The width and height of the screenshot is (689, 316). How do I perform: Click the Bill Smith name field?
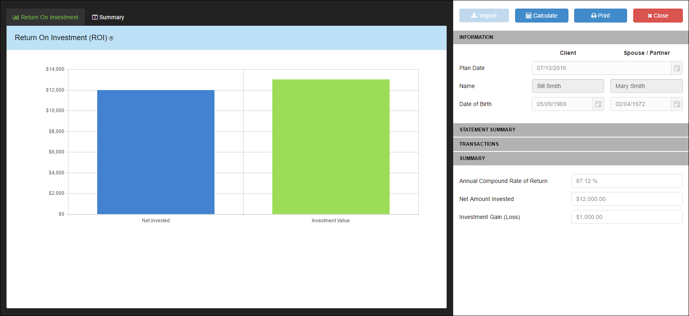tap(568, 86)
